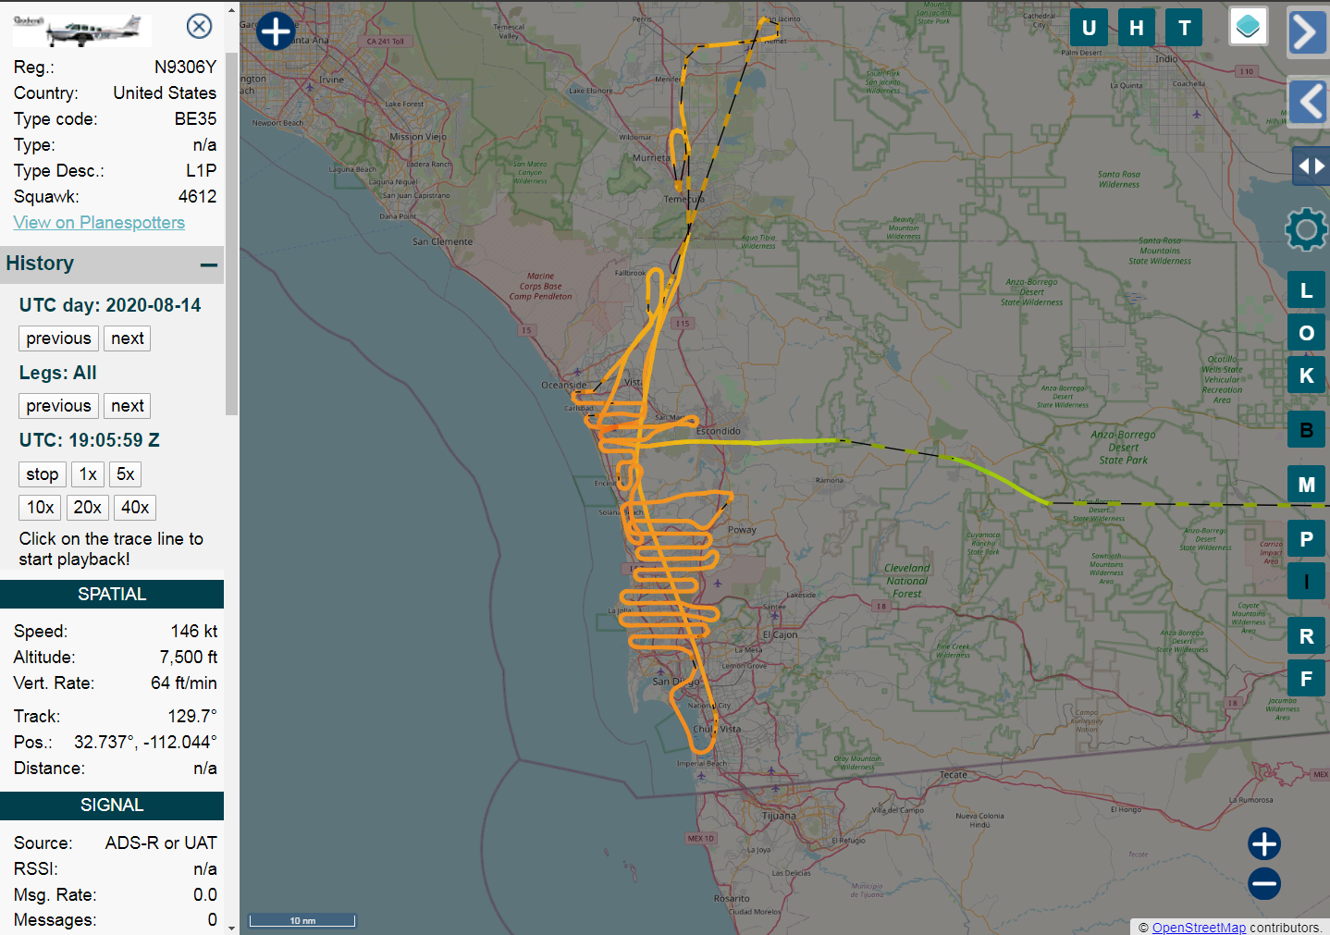This screenshot has width=1330, height=935.
Task: Toggle the T button
Action: [x=1184, y=28]
